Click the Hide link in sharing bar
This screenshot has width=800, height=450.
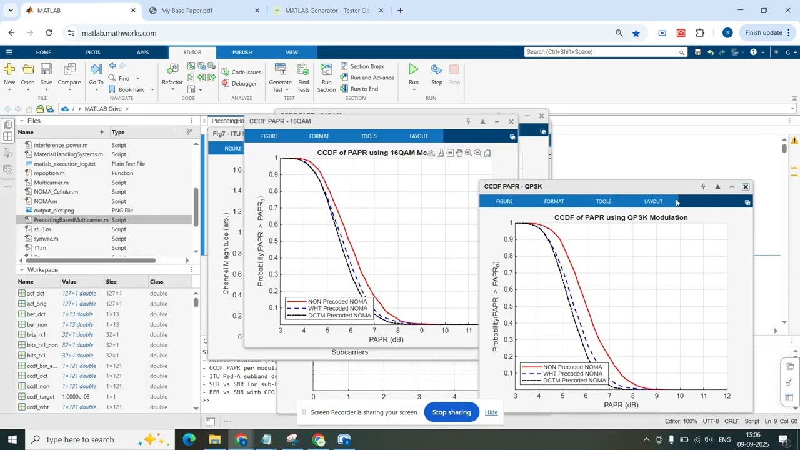click(x=491, y=412)
